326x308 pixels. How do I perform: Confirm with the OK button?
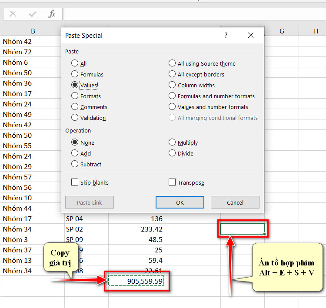(x=180, y=202)
